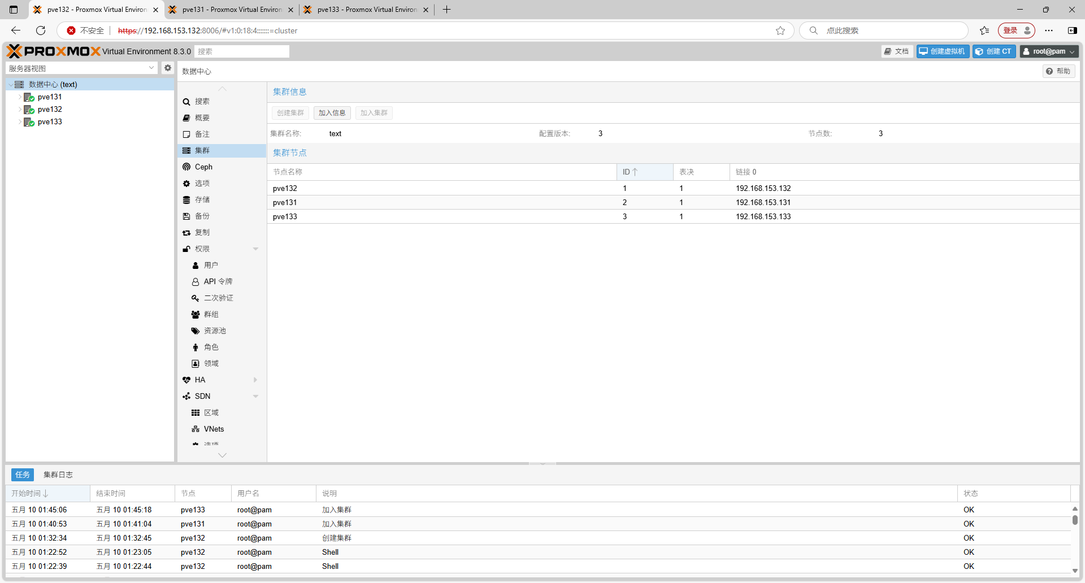
Task: Switch to the Tasks (任务) tab
Action: pyautogui.click(x=23, y=475)
